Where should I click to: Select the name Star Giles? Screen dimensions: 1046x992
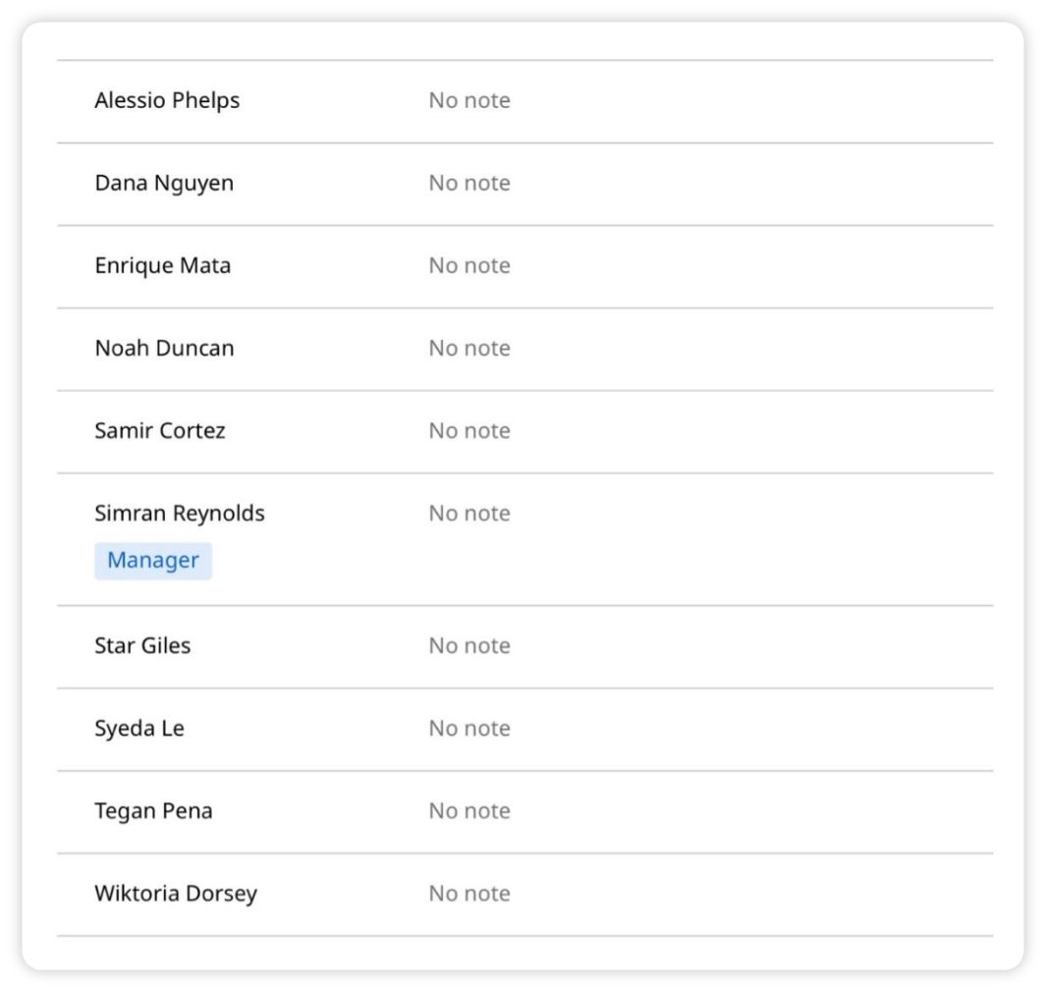point(142,645)
